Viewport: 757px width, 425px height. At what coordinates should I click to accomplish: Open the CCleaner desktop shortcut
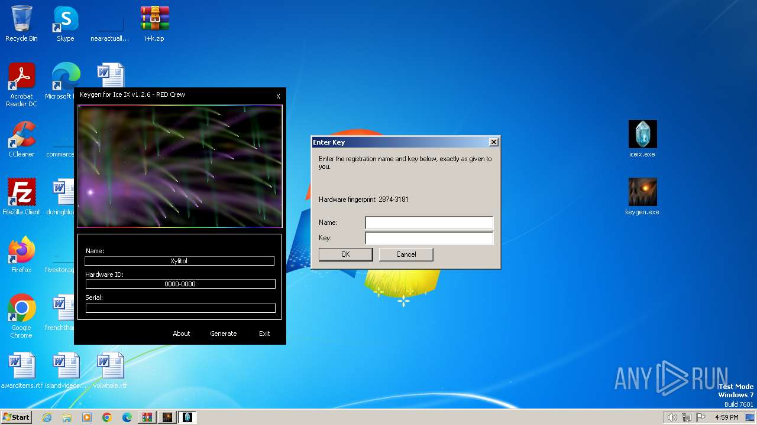coord(21,139)
